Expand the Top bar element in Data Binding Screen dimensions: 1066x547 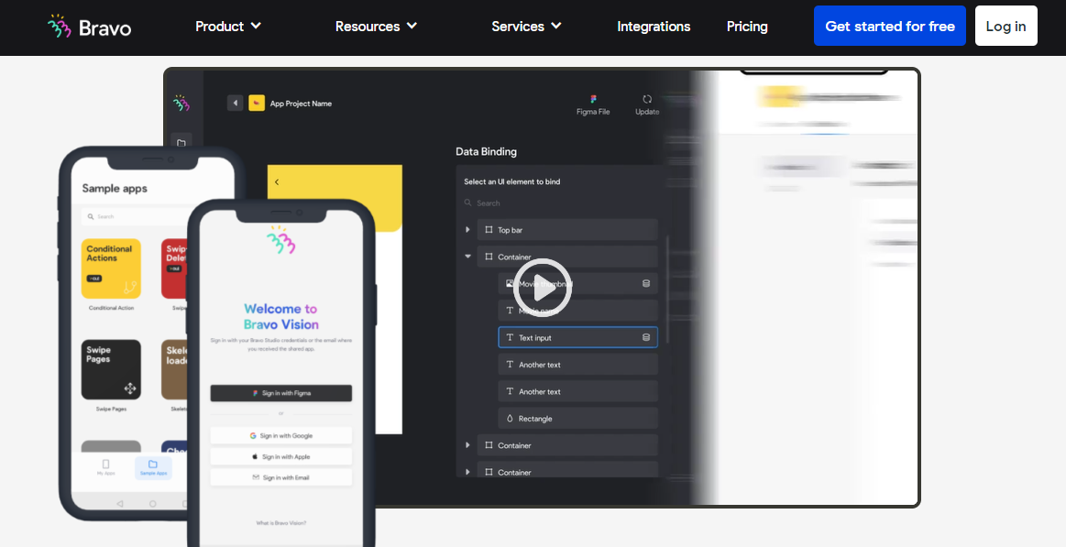(x=467, y=229)
